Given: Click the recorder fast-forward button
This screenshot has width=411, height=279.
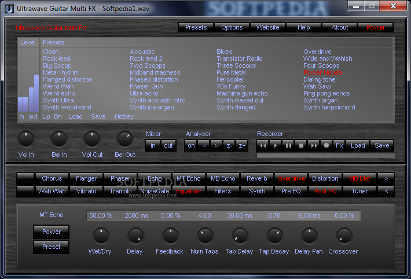Looking at the screenshot, I should pos(314,145).
